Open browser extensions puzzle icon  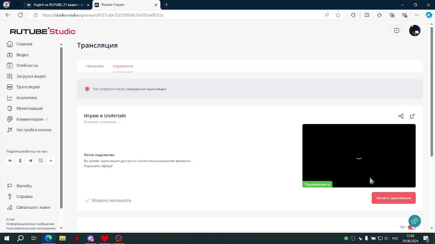click(x=353, y=15)
